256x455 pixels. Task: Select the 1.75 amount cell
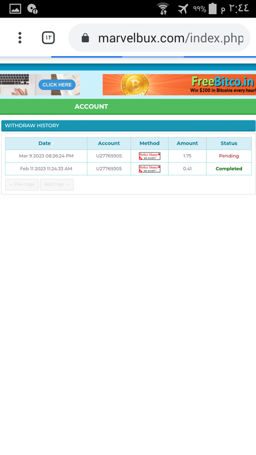[x=187, y=156]
